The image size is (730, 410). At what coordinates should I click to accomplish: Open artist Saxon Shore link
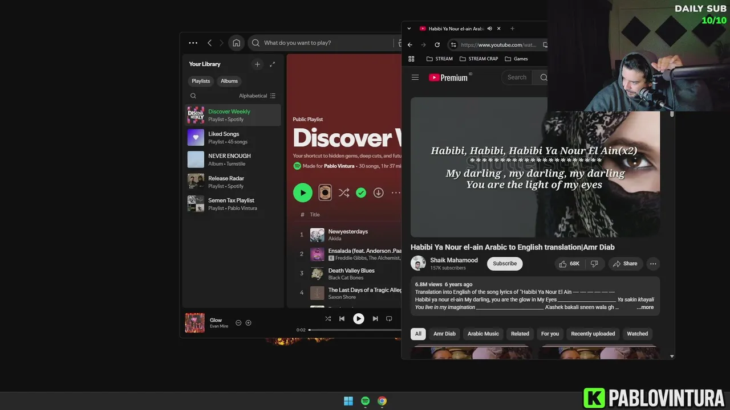[342, 297]
